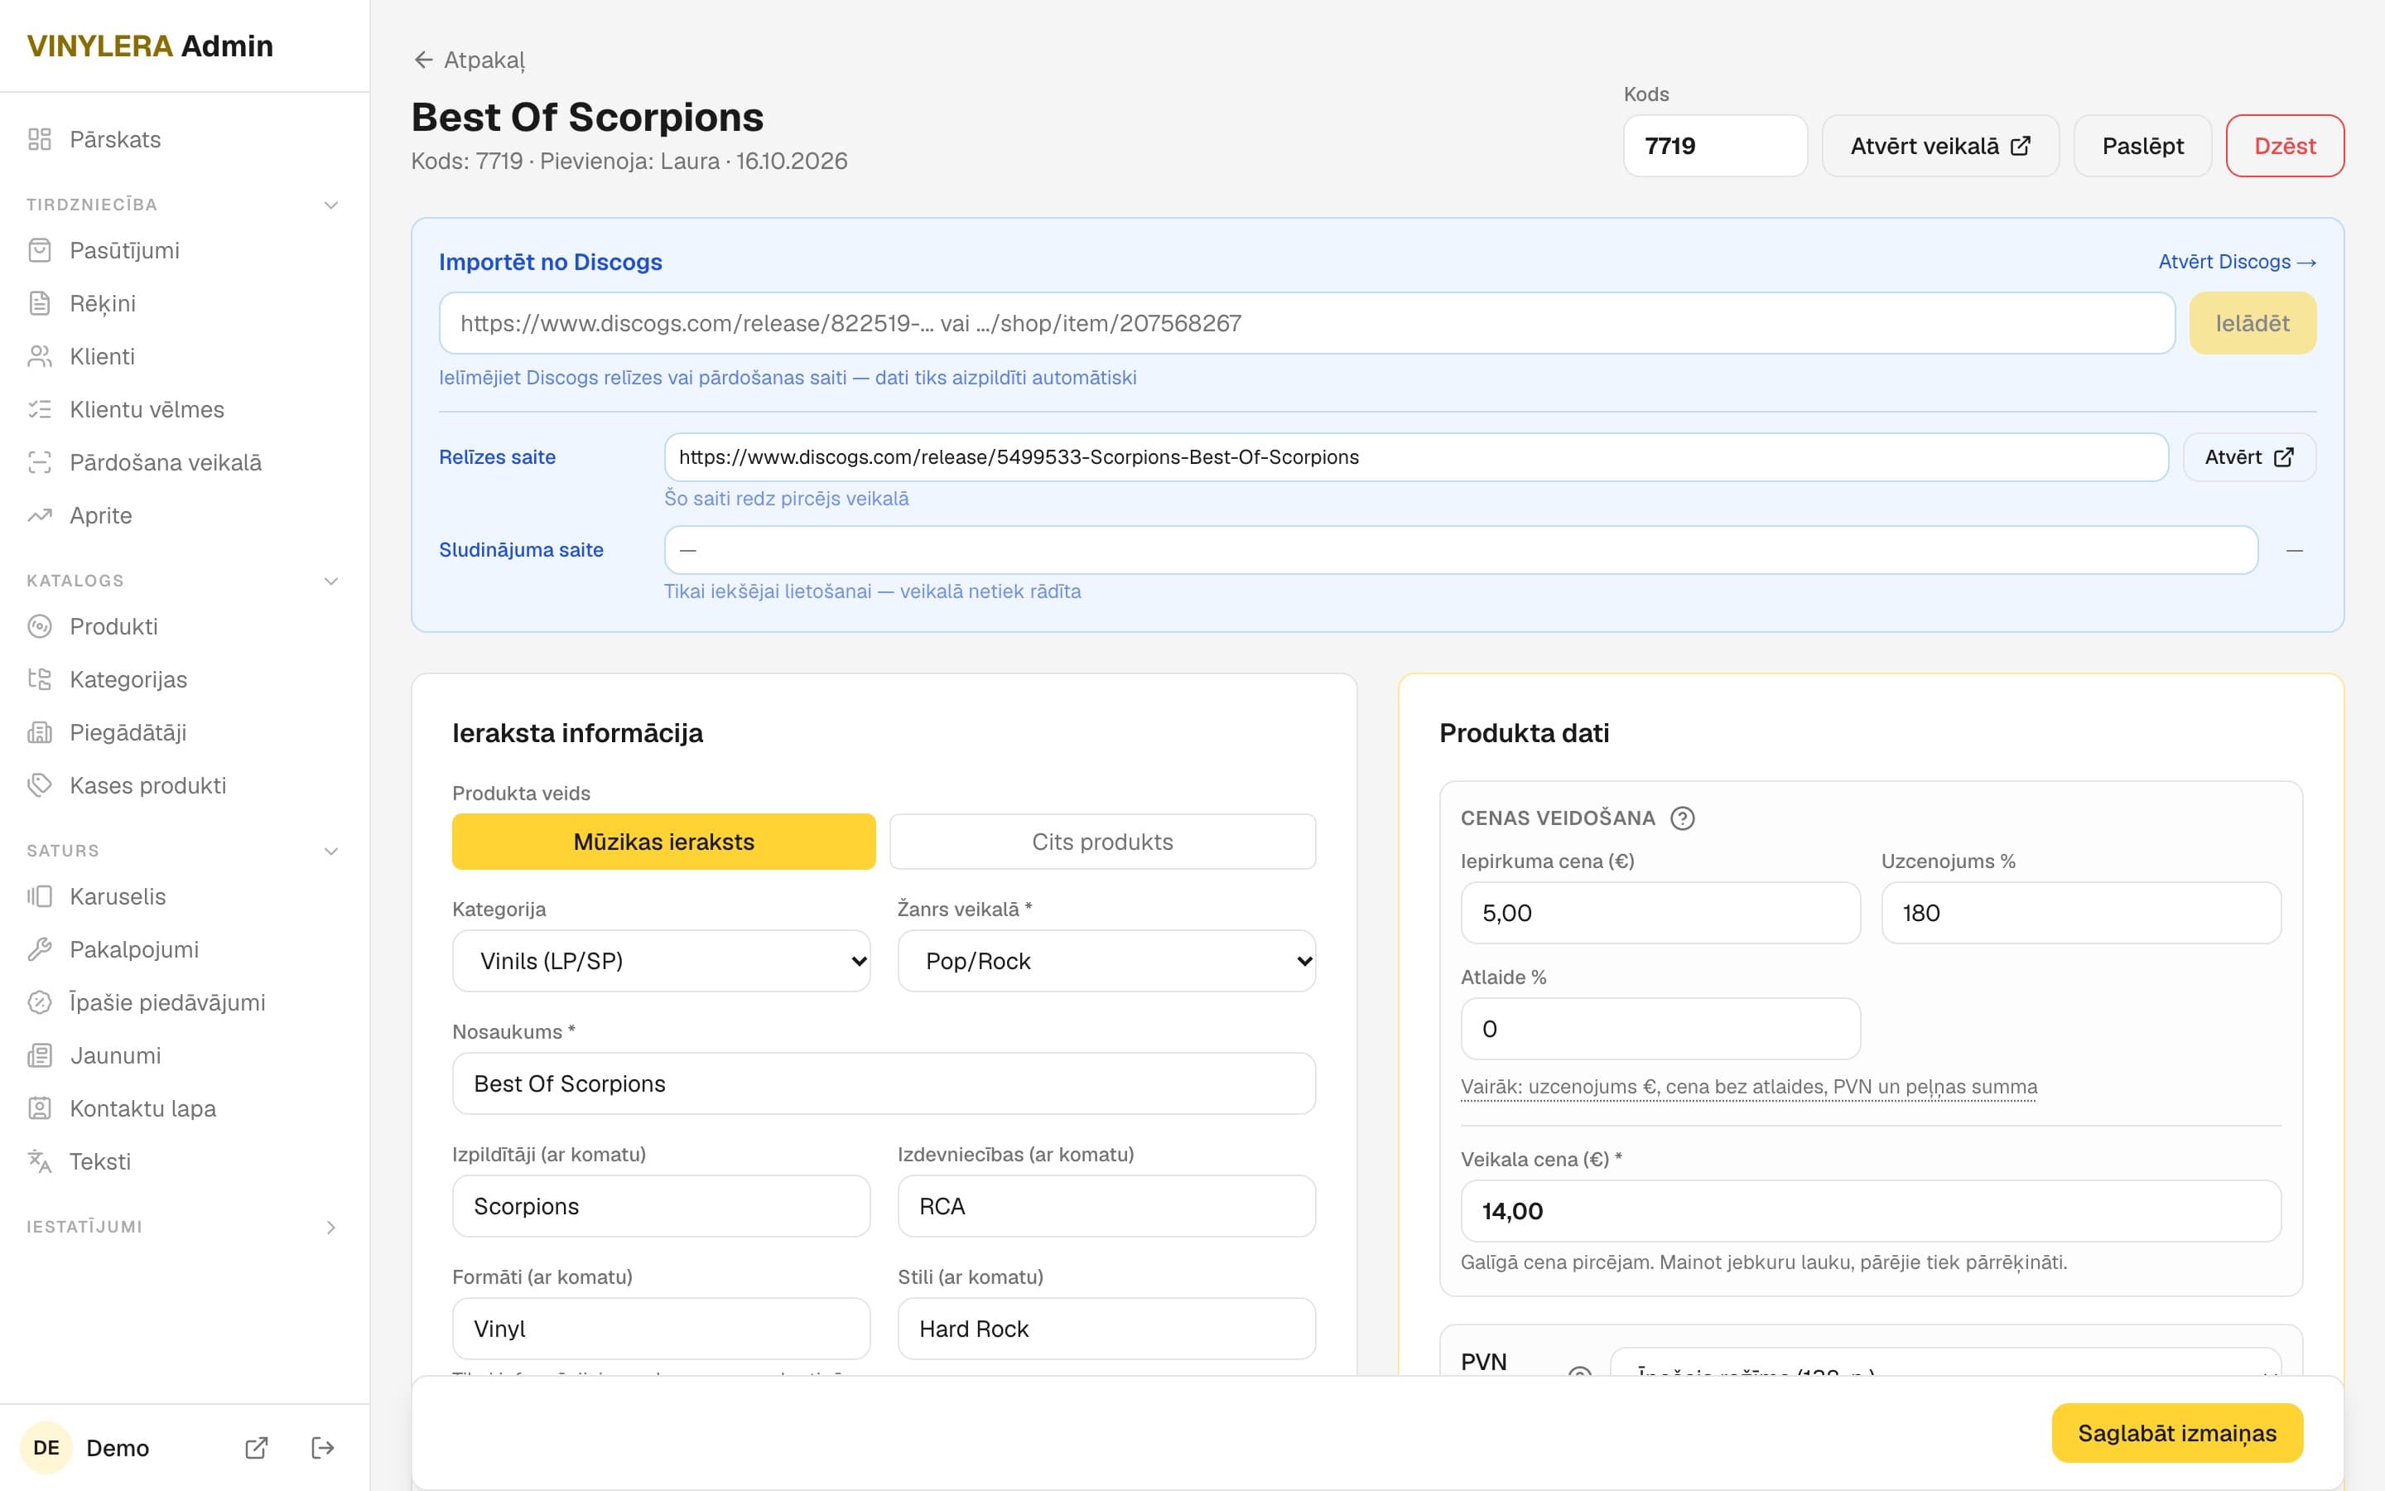This screenshot has width=2385, height=1491.
Task: Collapse the Saturs sidebar section
Action: pyautogui.click(x=331, y=851)
